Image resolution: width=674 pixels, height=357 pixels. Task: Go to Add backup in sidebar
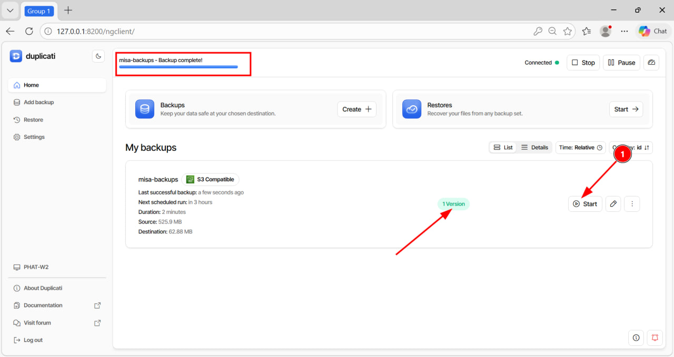[x=38, y=103]
